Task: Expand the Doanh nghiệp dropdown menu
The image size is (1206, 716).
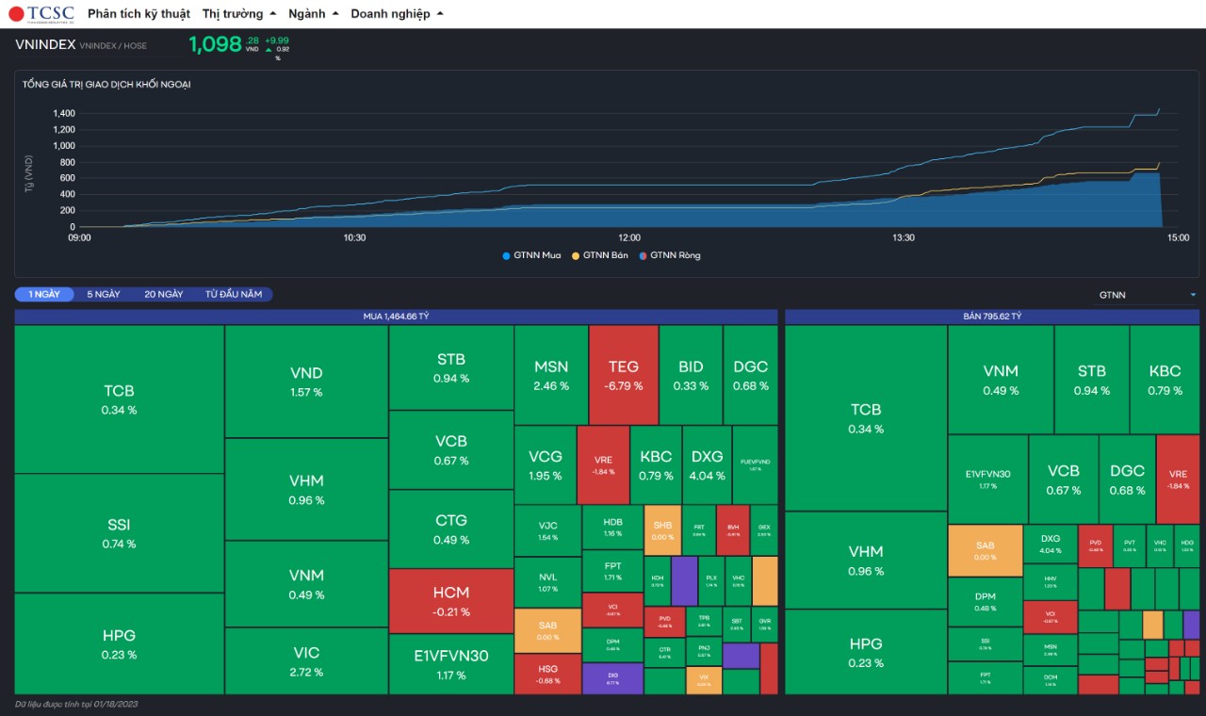Action: 397,14
